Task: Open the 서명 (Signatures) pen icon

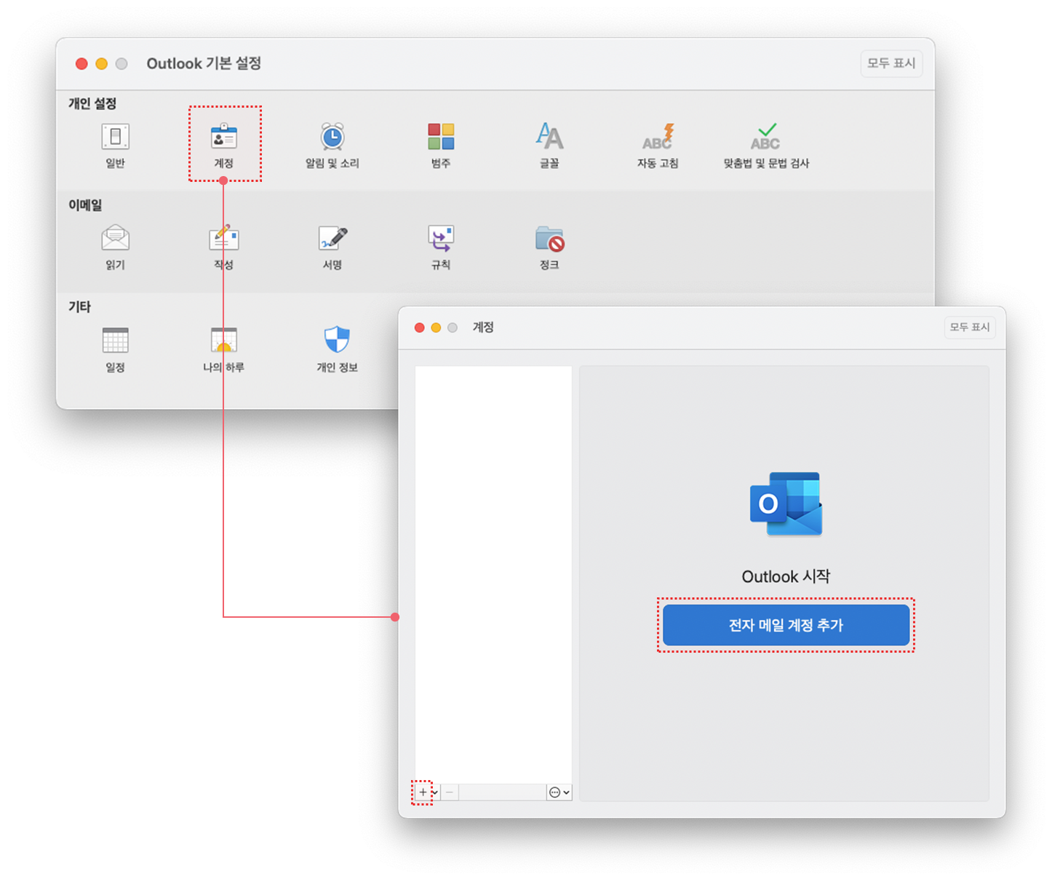Action: point(332,239)
